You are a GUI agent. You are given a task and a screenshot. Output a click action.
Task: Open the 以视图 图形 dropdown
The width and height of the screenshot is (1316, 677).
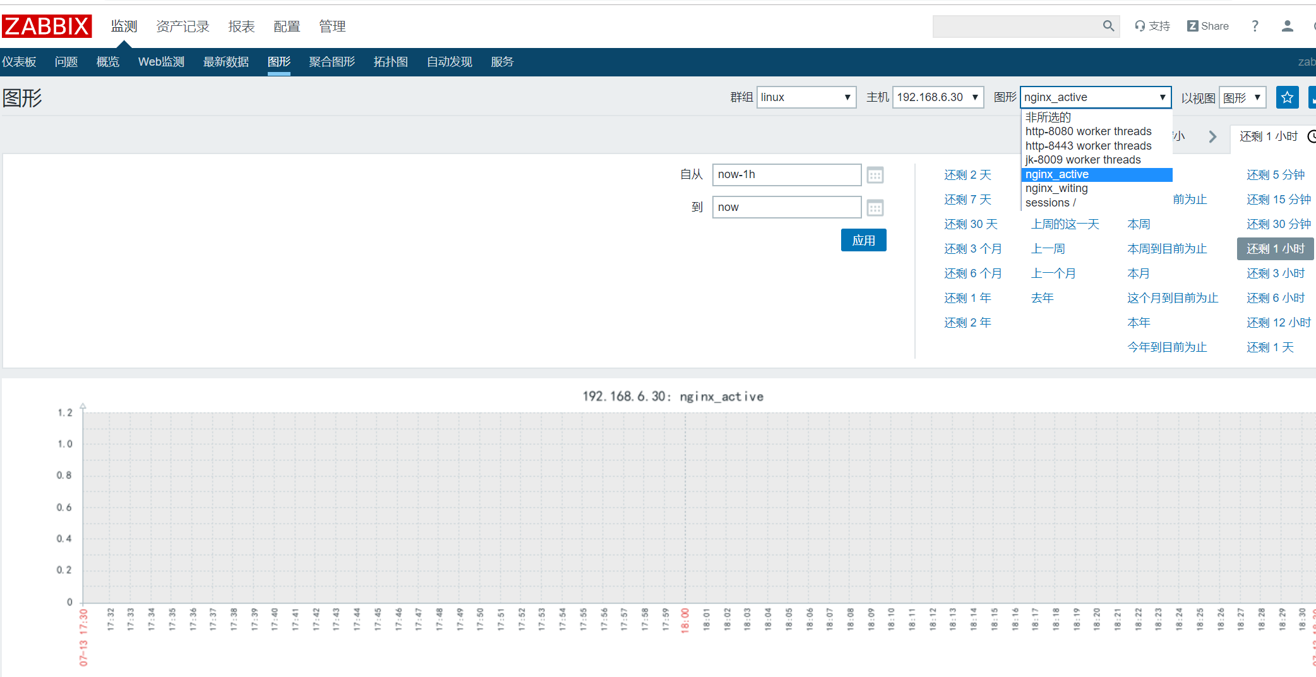tap(1242, 97)
